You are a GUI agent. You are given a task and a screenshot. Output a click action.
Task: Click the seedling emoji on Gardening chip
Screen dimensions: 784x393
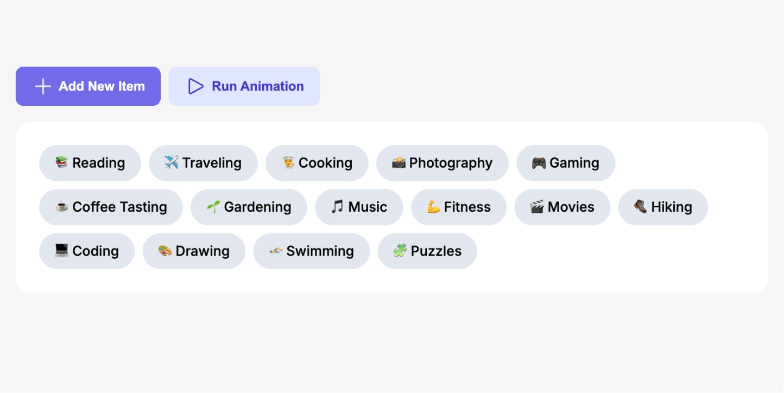(213, 206)
